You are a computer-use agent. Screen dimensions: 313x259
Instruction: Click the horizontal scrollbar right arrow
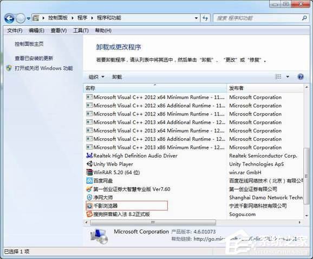pyautogui.click(x=299, y=222)
